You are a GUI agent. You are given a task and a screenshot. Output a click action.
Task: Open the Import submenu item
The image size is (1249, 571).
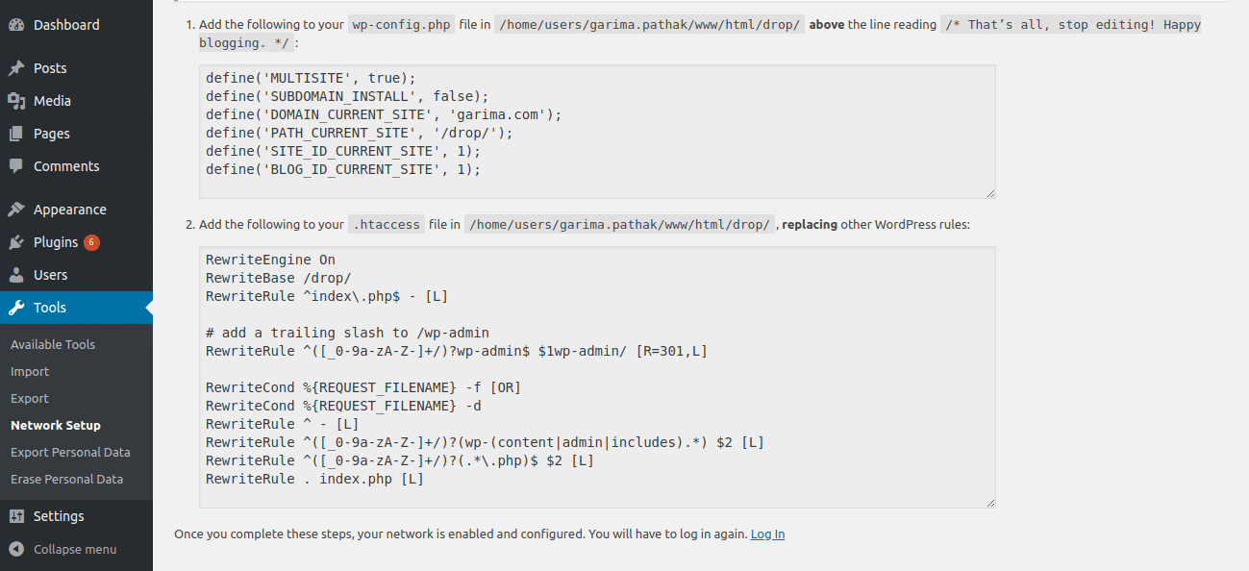pos(30,371)
